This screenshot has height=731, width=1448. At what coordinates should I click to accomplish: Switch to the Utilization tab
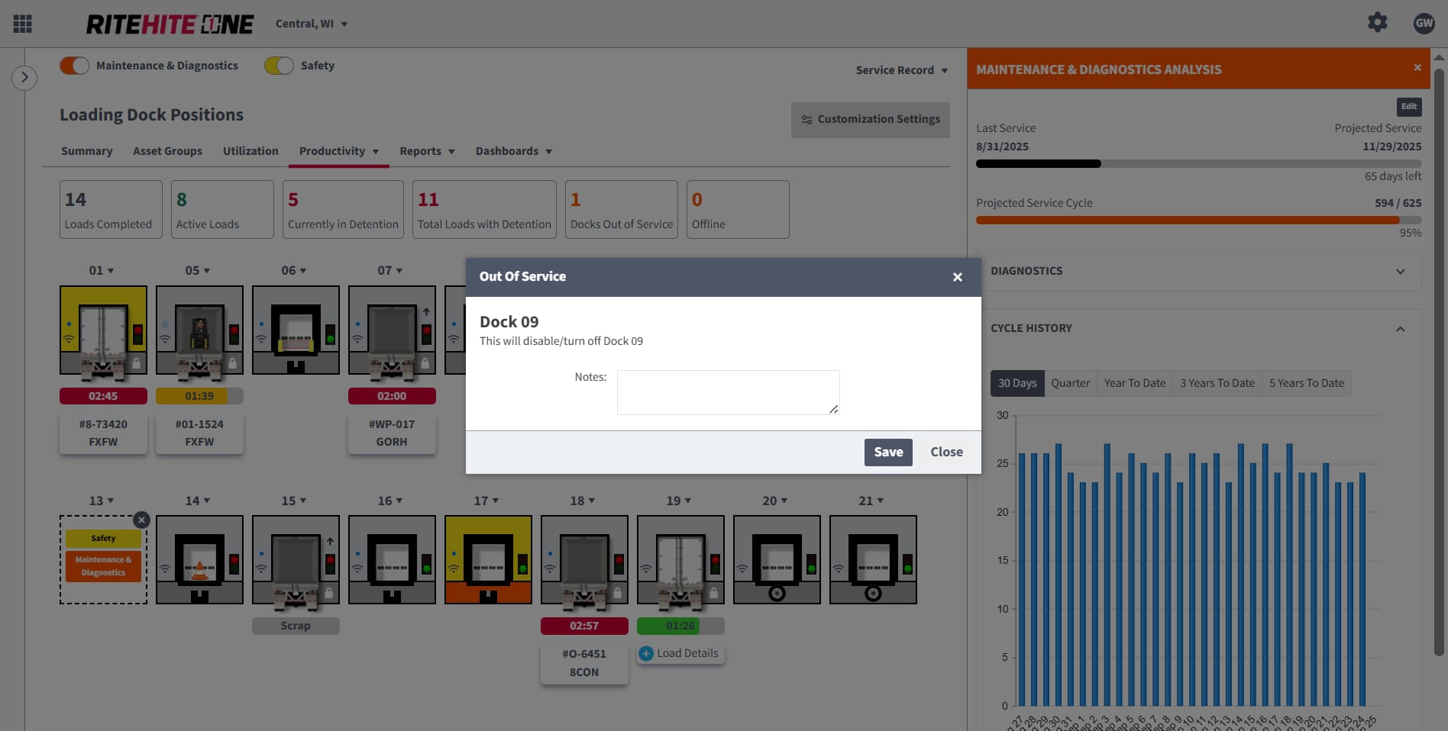[x=250, y=151]
